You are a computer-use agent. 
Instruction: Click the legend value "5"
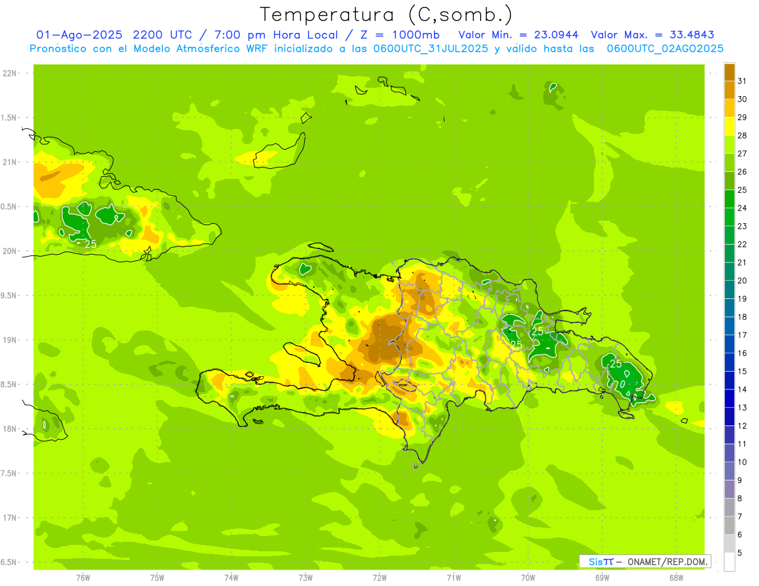740,553
